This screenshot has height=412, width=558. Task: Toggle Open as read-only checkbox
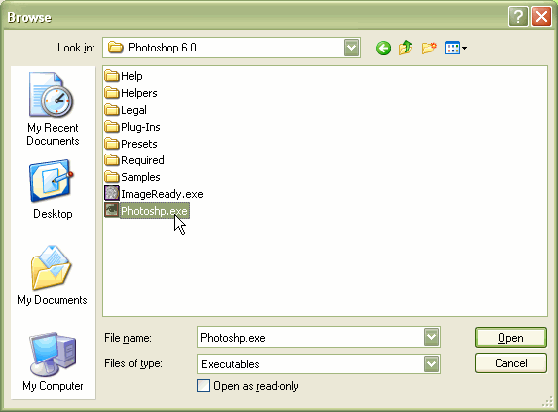point(203,386)
